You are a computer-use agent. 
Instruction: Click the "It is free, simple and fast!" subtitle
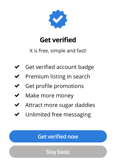click(x=58, y=51)
